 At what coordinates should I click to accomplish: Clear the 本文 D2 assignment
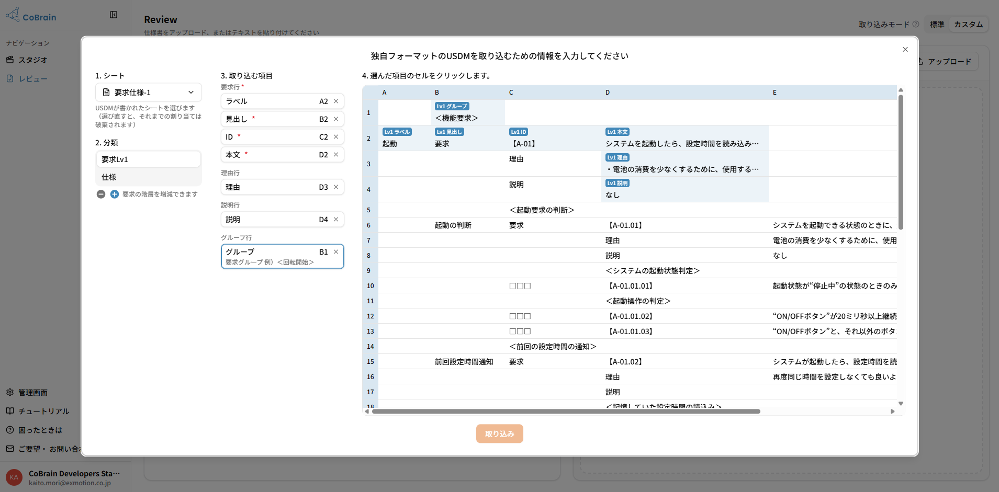[x=336, y=155]
